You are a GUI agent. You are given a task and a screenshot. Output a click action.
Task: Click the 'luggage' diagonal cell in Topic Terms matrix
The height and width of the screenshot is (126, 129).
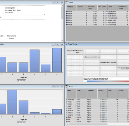(75, 51)
